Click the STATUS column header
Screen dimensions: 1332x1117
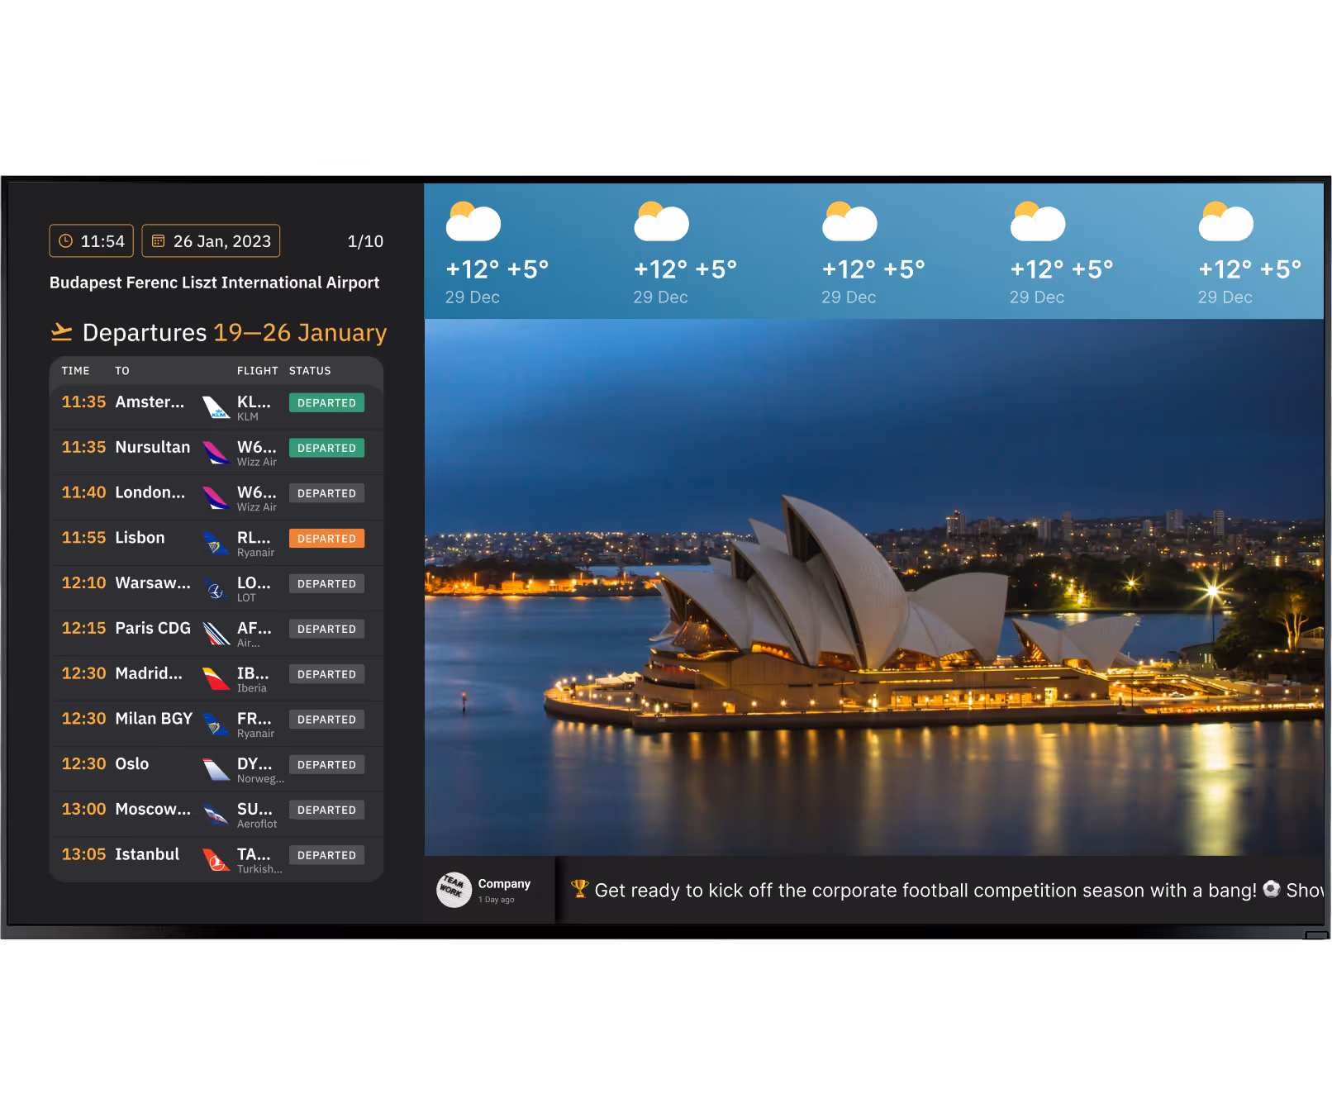(x=310, y=370)
